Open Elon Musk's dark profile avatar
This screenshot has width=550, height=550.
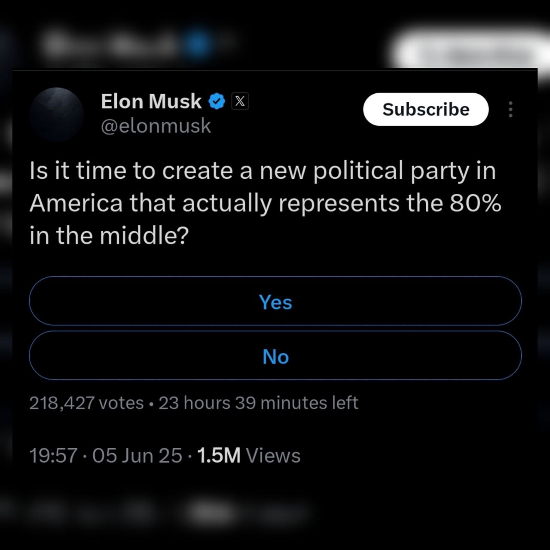pos(56,115)
